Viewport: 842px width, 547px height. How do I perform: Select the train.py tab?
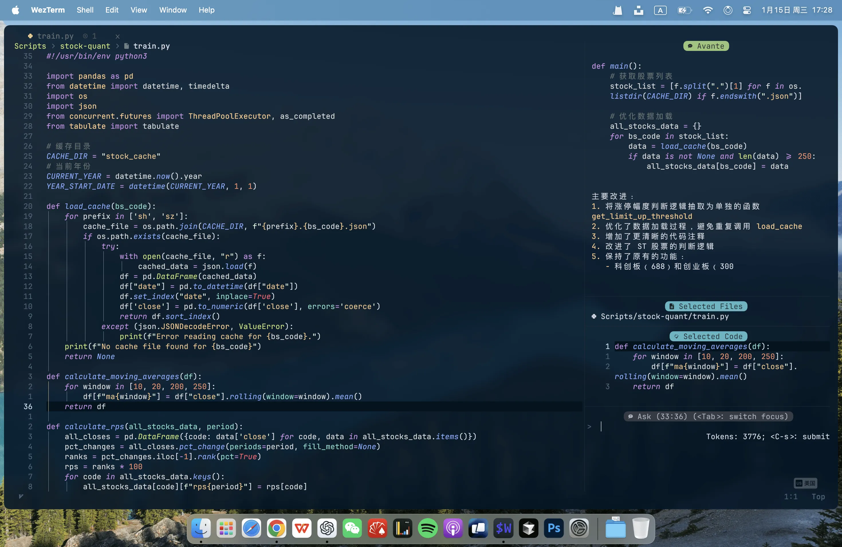point(56,36)
